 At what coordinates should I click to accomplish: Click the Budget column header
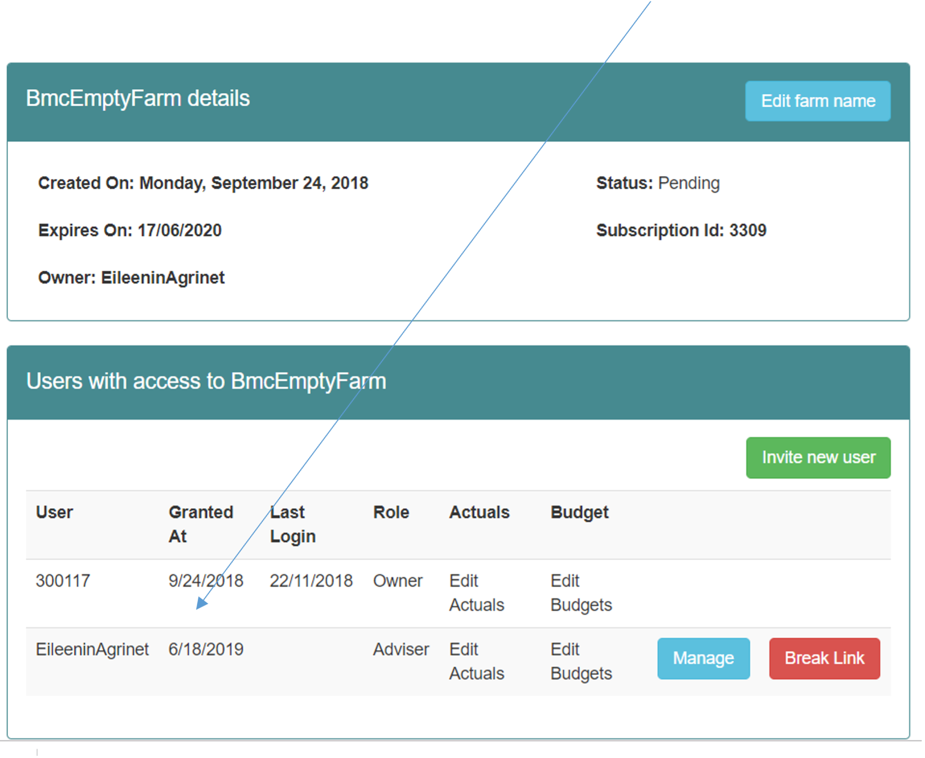click(579, 512)
